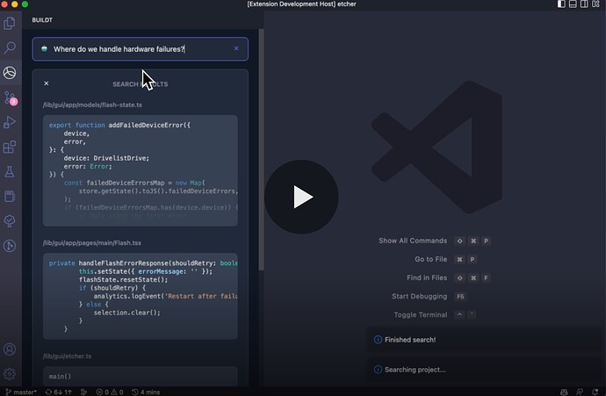
Task: Open Source Control view with badge
Action: (x=10, y=98)
